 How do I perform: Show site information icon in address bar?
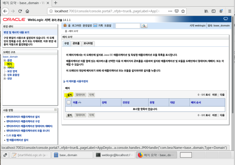pos(51,11)
